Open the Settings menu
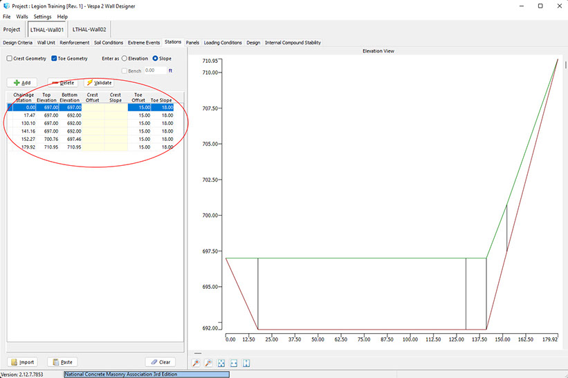Viewport: 568px width, 378px height. coord(42,17)
